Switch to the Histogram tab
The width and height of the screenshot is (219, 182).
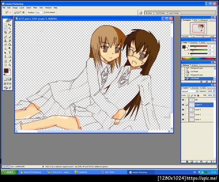(x=204, y=20)
